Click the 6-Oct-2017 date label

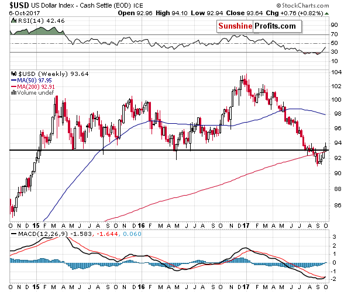click(x=25, y=13)
